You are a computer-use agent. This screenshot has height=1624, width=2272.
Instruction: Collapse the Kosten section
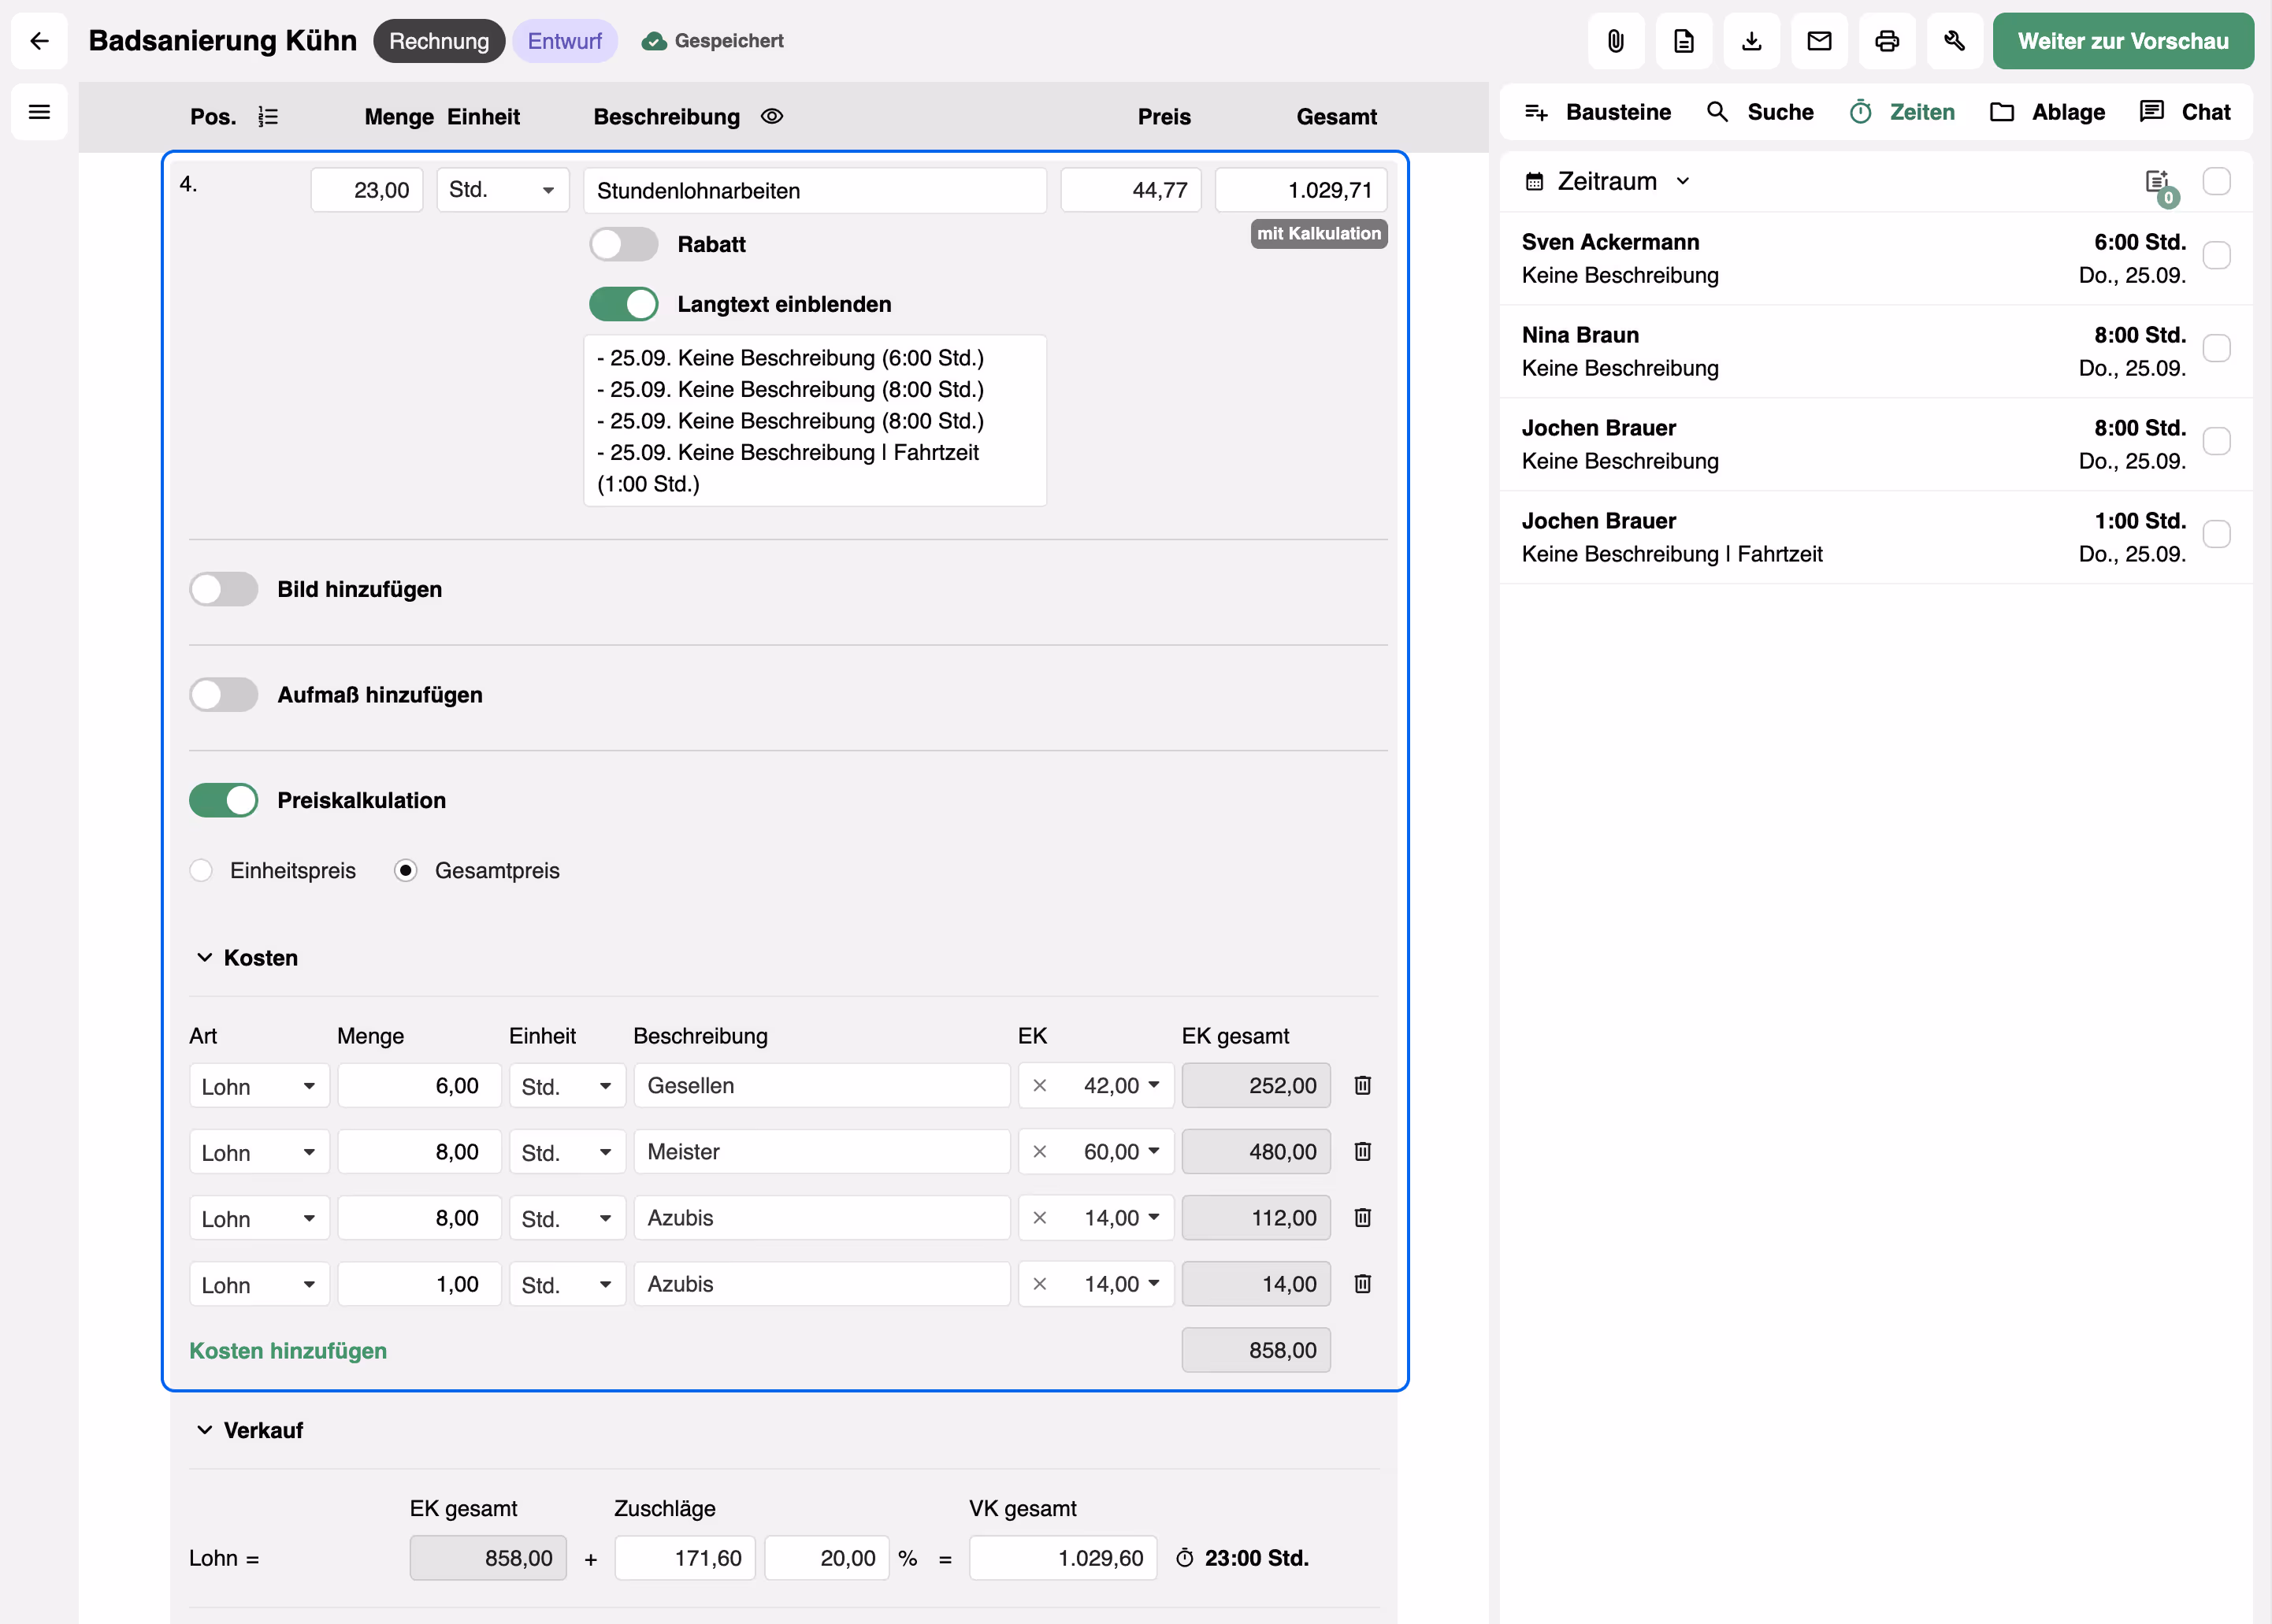[x=205, y=958]
